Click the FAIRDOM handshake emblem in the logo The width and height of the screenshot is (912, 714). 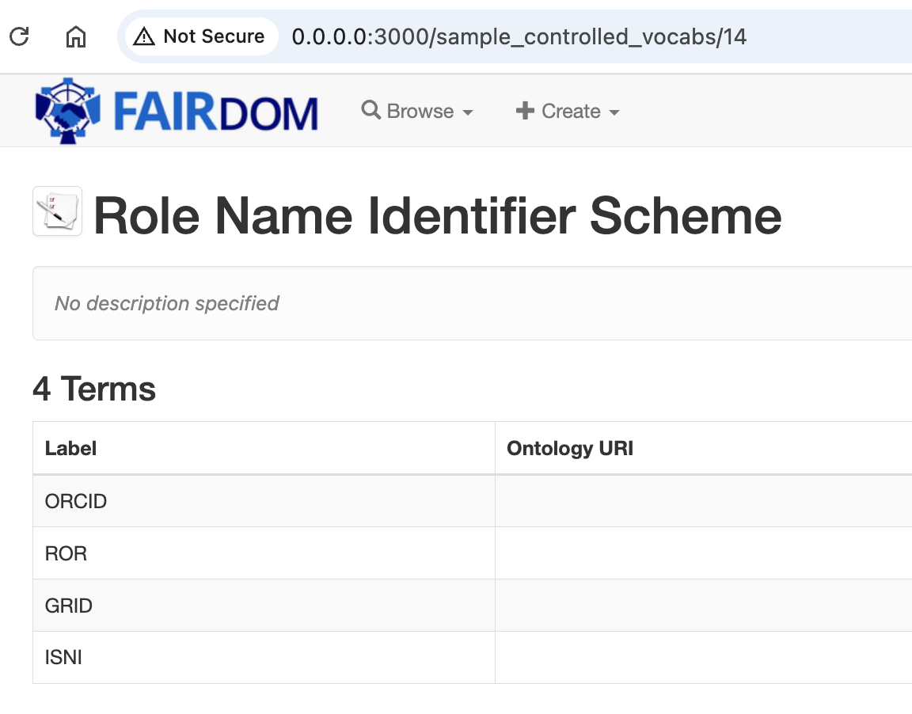(x=67, y=110)
